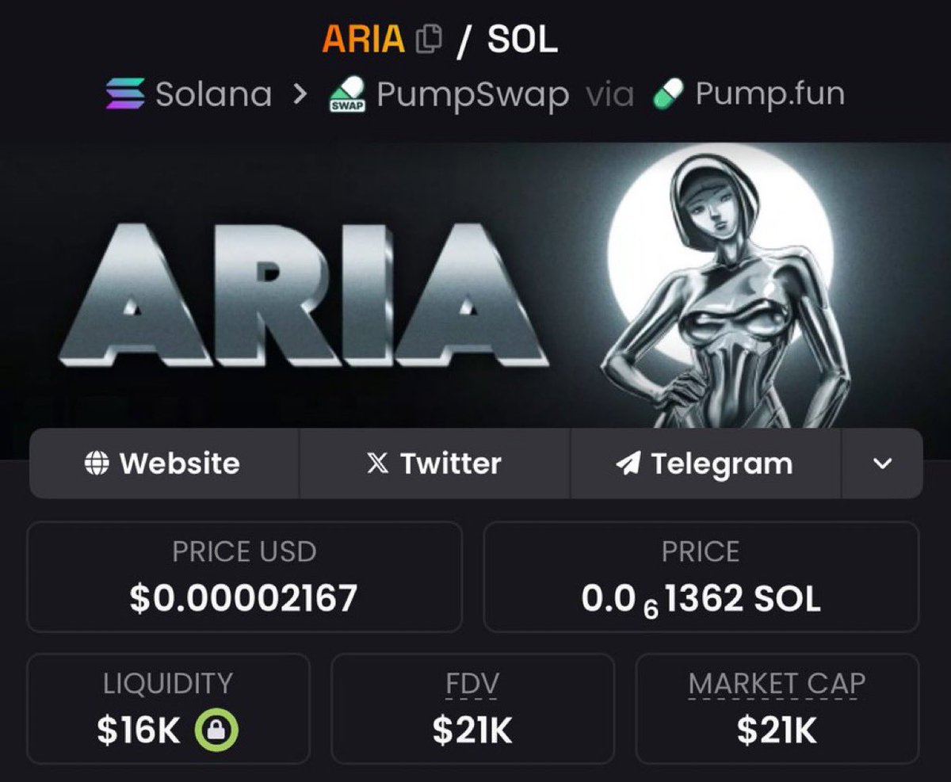
Task: Click the PumpSwap breadcrumb text
Action: [x=472, y=95]
